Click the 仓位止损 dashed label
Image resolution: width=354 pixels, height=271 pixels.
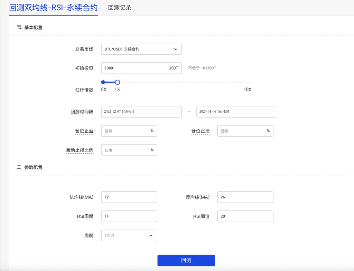point(201,131)
